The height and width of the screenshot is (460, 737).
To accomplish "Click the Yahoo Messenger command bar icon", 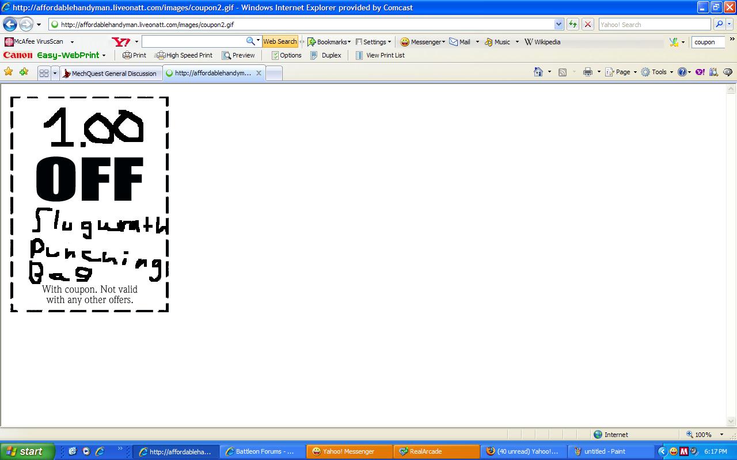I will (x=700, y=72).
